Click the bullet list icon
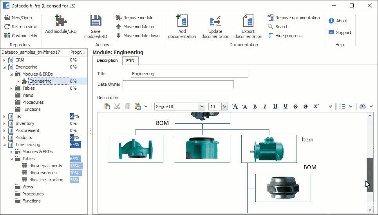378x215 pixels. (x=342, y=106)
